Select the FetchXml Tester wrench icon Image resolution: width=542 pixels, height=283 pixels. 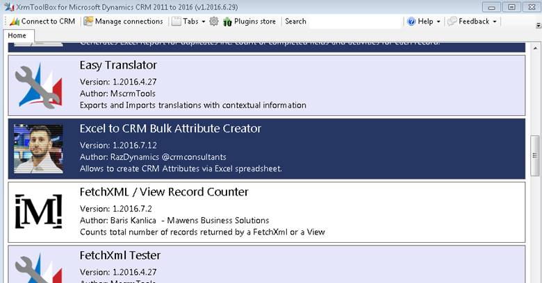pos(38,268)
